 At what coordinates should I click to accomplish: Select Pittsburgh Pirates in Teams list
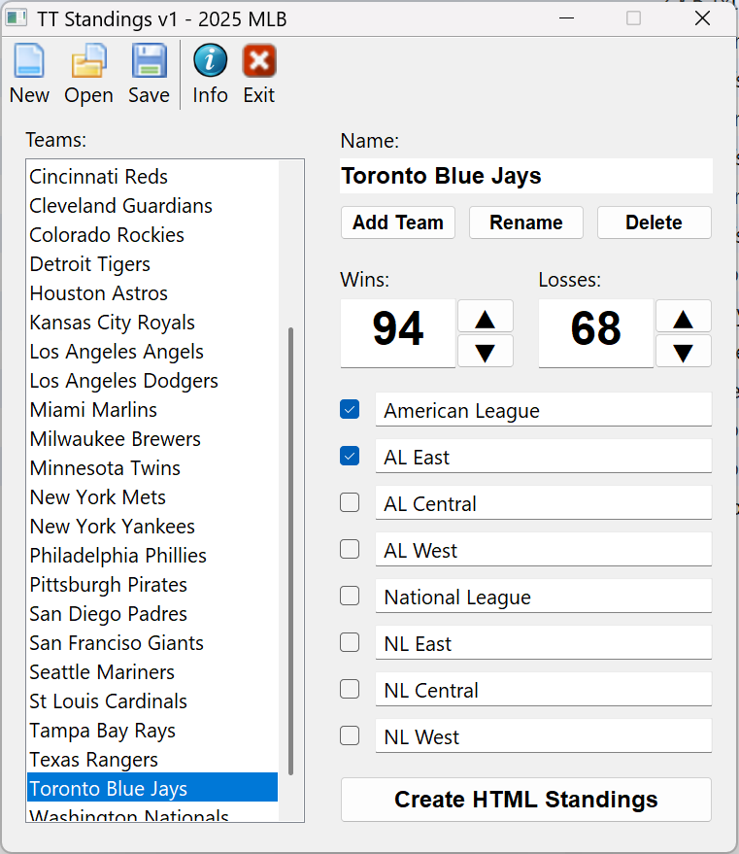click(152, 585)
